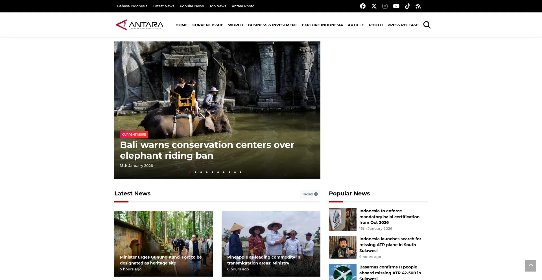
Task: Select the first carousel dot
Action: [x=190, y=172]
